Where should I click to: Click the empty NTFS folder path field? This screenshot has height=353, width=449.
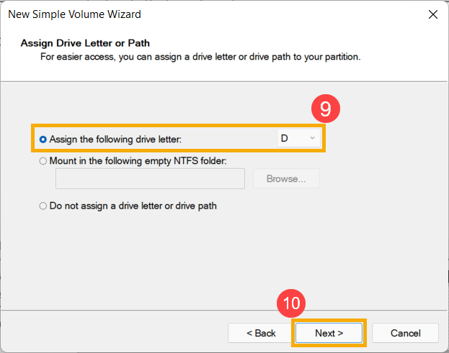tap(150, 179)
